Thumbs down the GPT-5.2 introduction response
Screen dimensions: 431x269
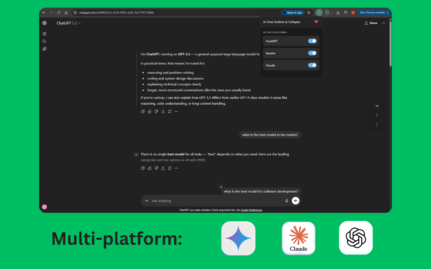coord(156,112)
